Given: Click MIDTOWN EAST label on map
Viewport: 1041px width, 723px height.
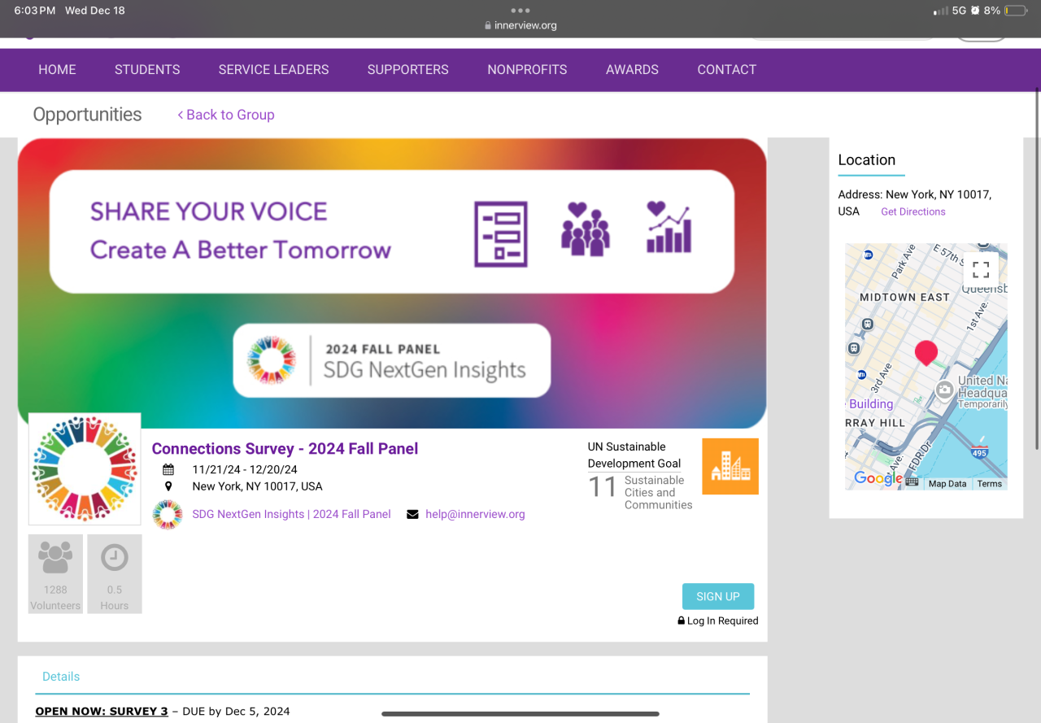Looking at the screenshot, I should [905, 298].
